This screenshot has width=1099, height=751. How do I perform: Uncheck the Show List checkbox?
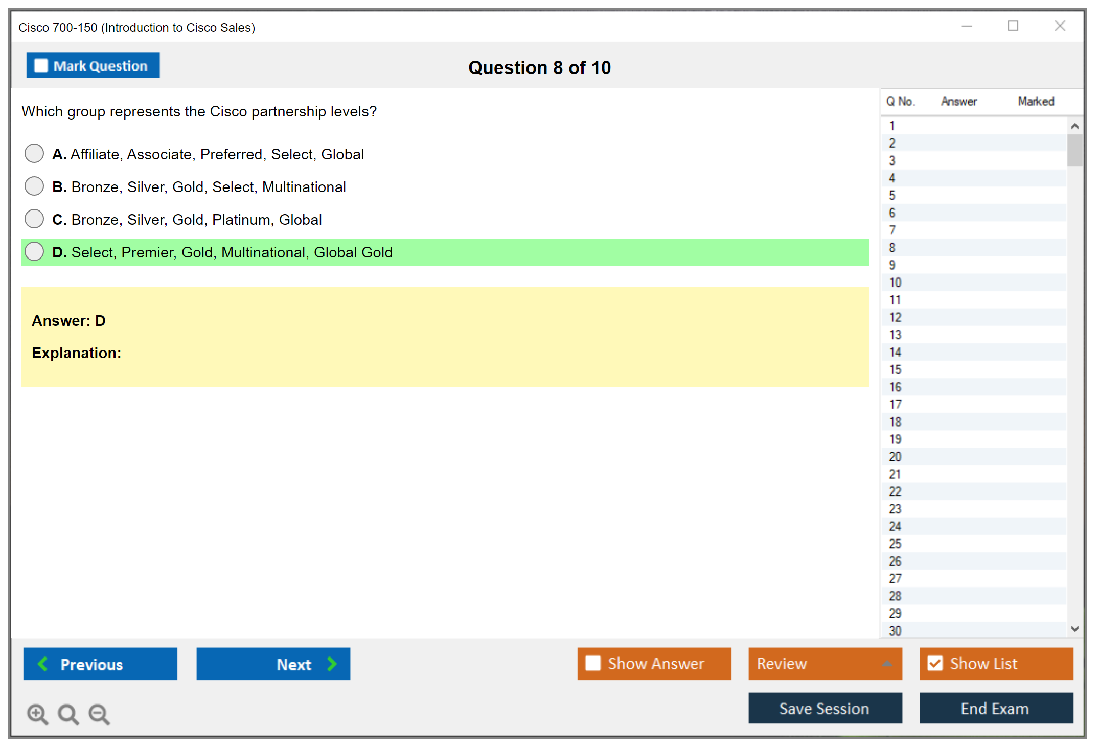pos(935,663)
